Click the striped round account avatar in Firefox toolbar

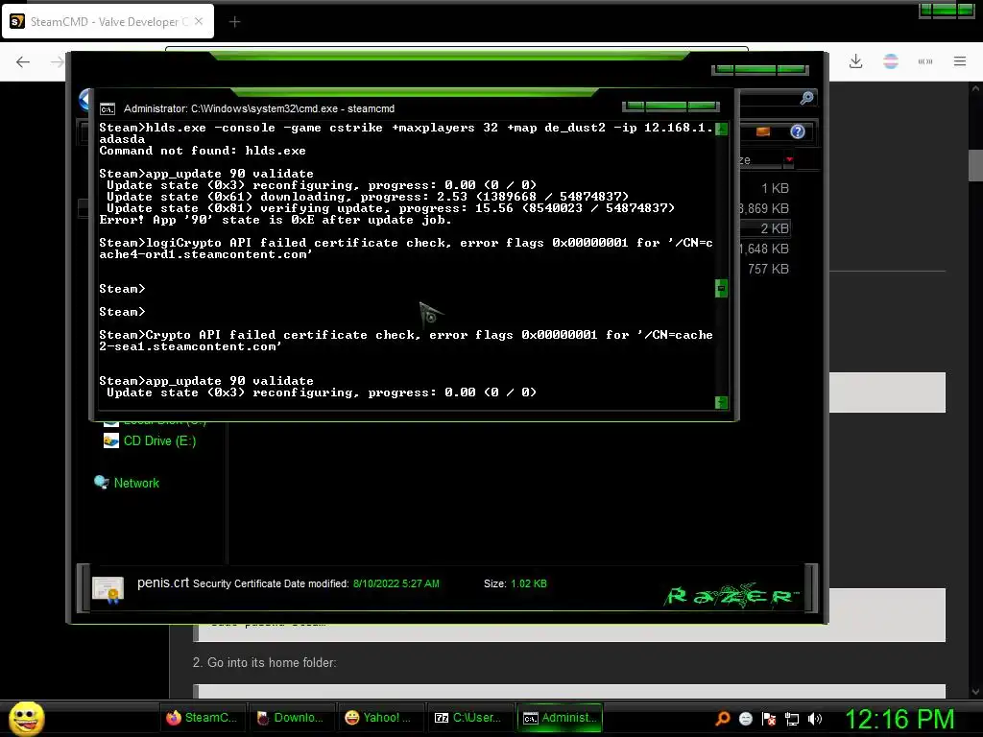[890, 61]
